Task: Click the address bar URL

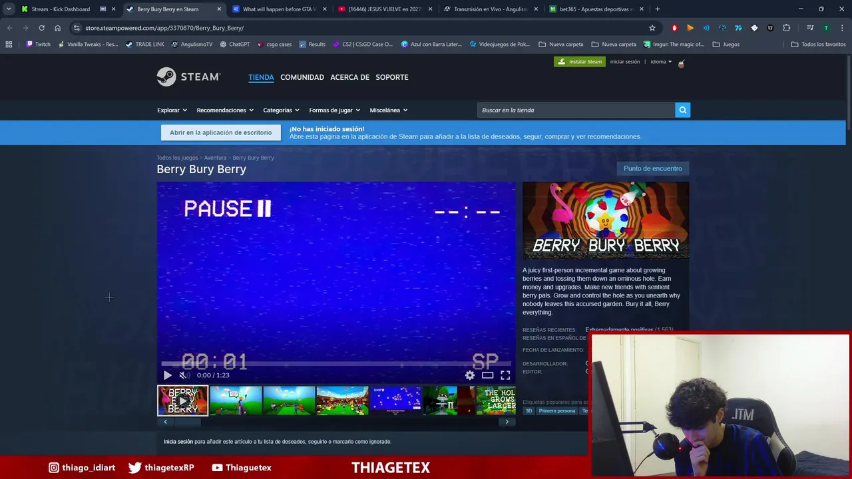Action: coord(164,28)
